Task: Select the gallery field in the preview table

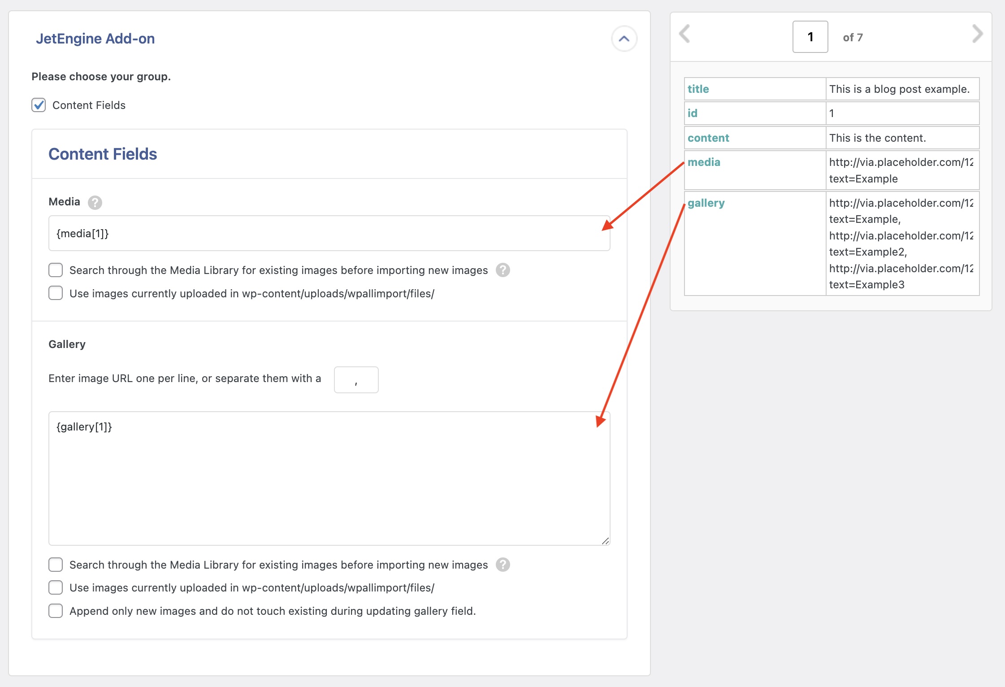Action: coord(706,203)
